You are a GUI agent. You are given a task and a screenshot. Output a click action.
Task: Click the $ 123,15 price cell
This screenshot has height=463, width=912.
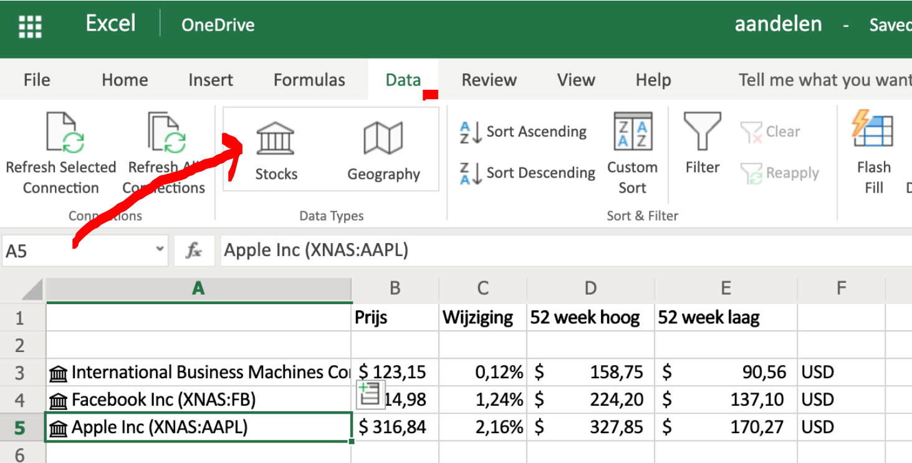[395, 373]
